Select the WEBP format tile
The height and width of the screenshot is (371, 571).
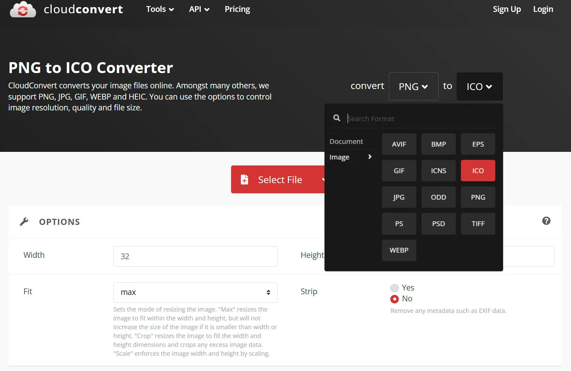point(398,250)
